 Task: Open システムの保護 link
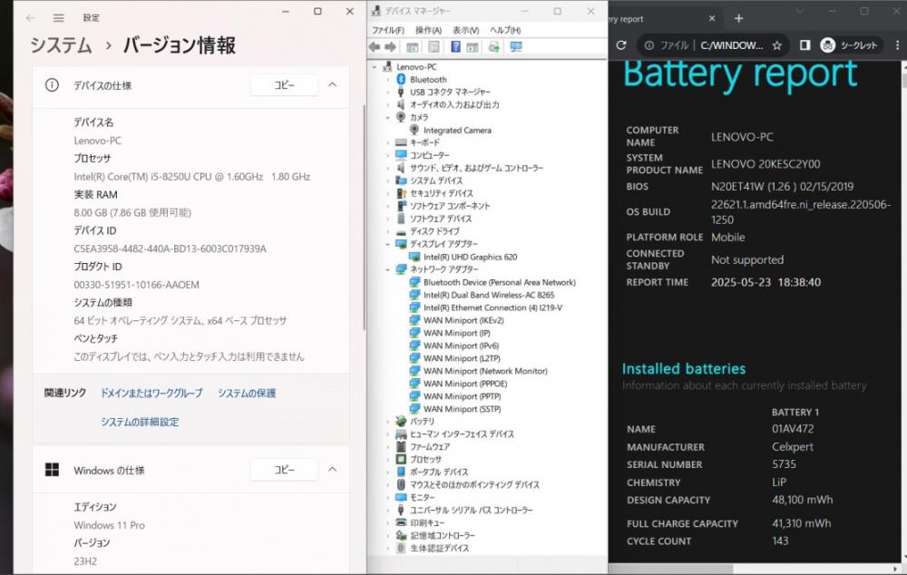[x=247, y=394]
